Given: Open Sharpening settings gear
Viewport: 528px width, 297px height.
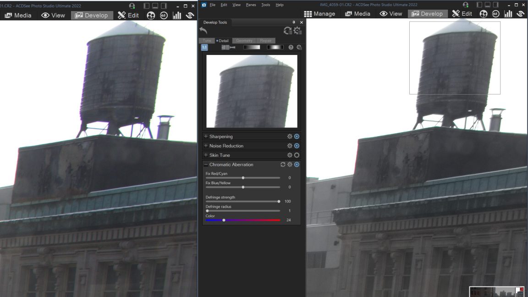Looking at the screenshot, I should pos(290,137).
